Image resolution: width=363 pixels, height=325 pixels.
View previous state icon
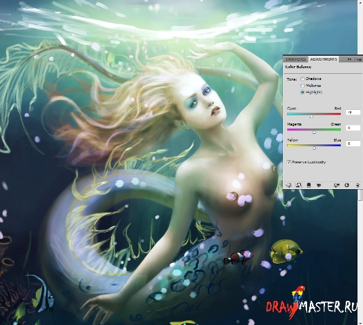337,185
